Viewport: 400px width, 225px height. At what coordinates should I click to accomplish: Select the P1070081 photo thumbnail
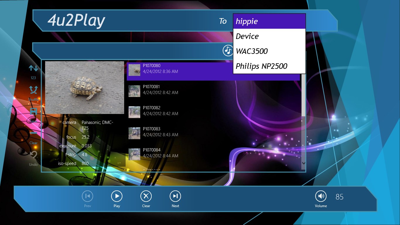click(134, 91)
